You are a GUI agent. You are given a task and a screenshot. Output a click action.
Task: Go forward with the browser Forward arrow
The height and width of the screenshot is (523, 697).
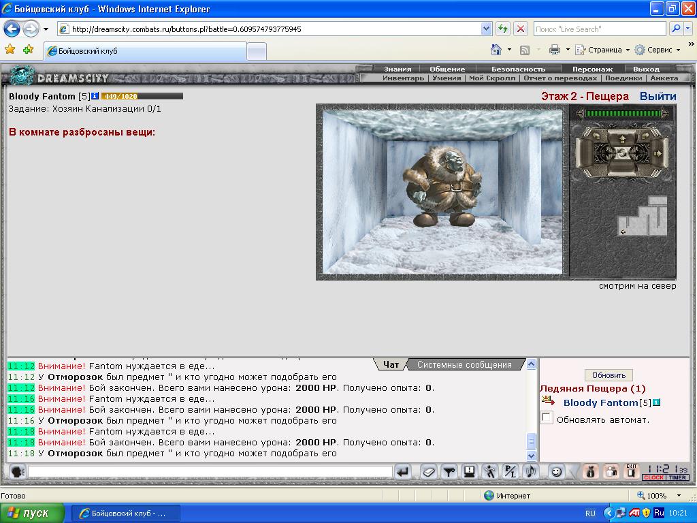[x=30, y=29]
